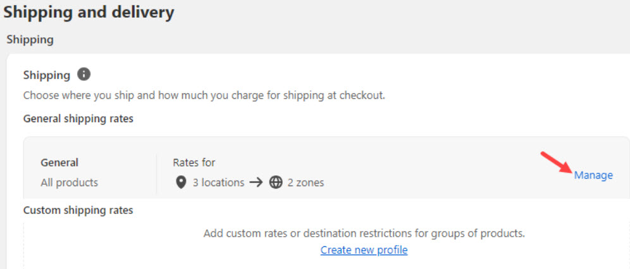This screenshot has width=630, height=269.
Task: Click the Custom shipping rates heading
Action: pos(78,210)
